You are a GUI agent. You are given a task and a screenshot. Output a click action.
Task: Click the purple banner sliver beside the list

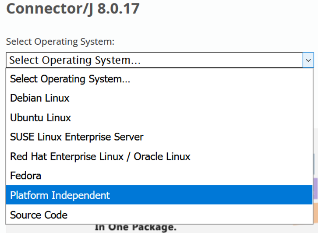pyautogui.click(x=316, y=188)
